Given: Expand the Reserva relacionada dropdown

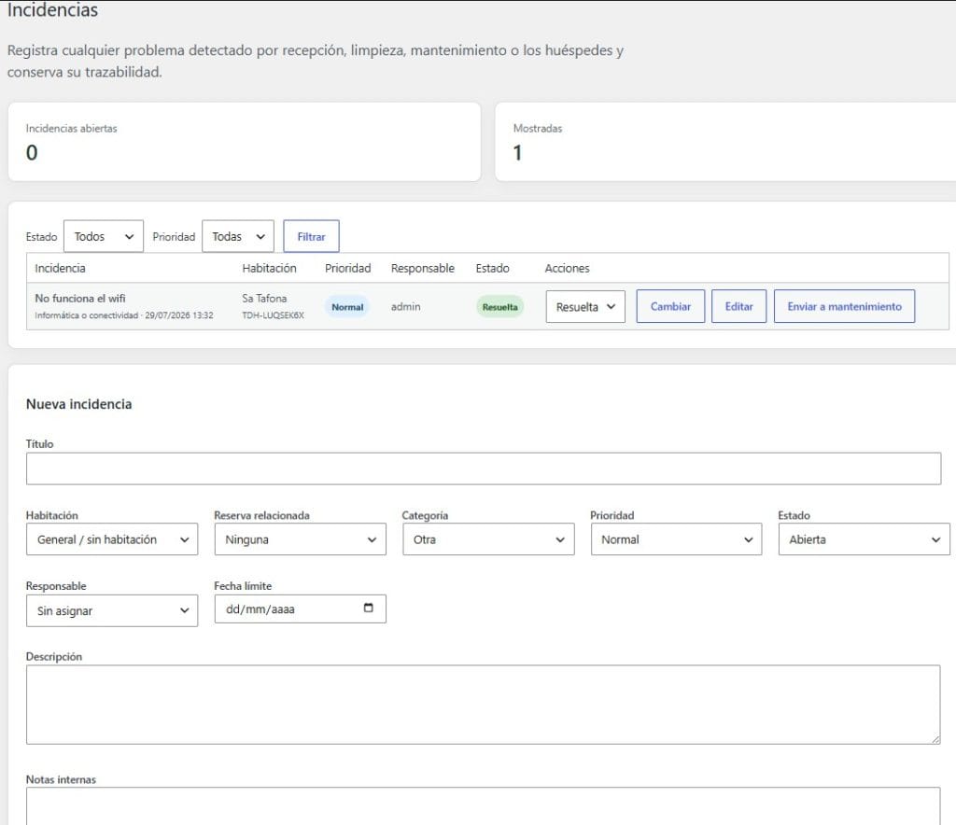Looking at the screenshot, I should click(300, 539).
